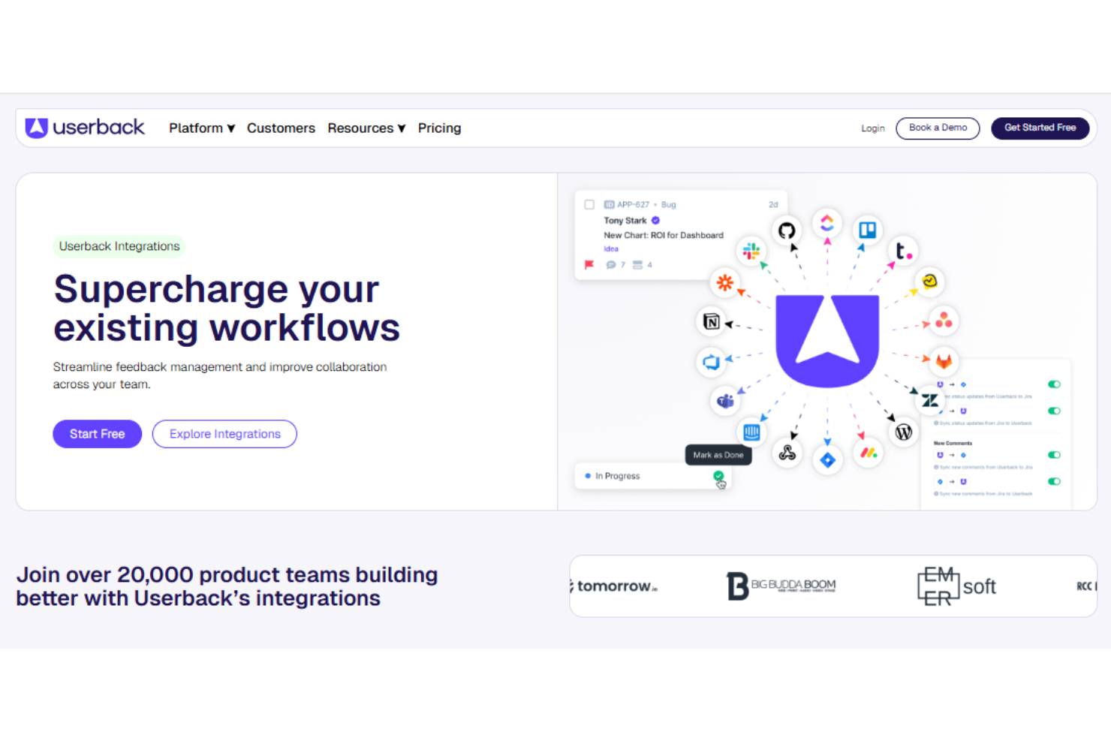
Task: Click the Start Free button
Action: click(97, 434)
